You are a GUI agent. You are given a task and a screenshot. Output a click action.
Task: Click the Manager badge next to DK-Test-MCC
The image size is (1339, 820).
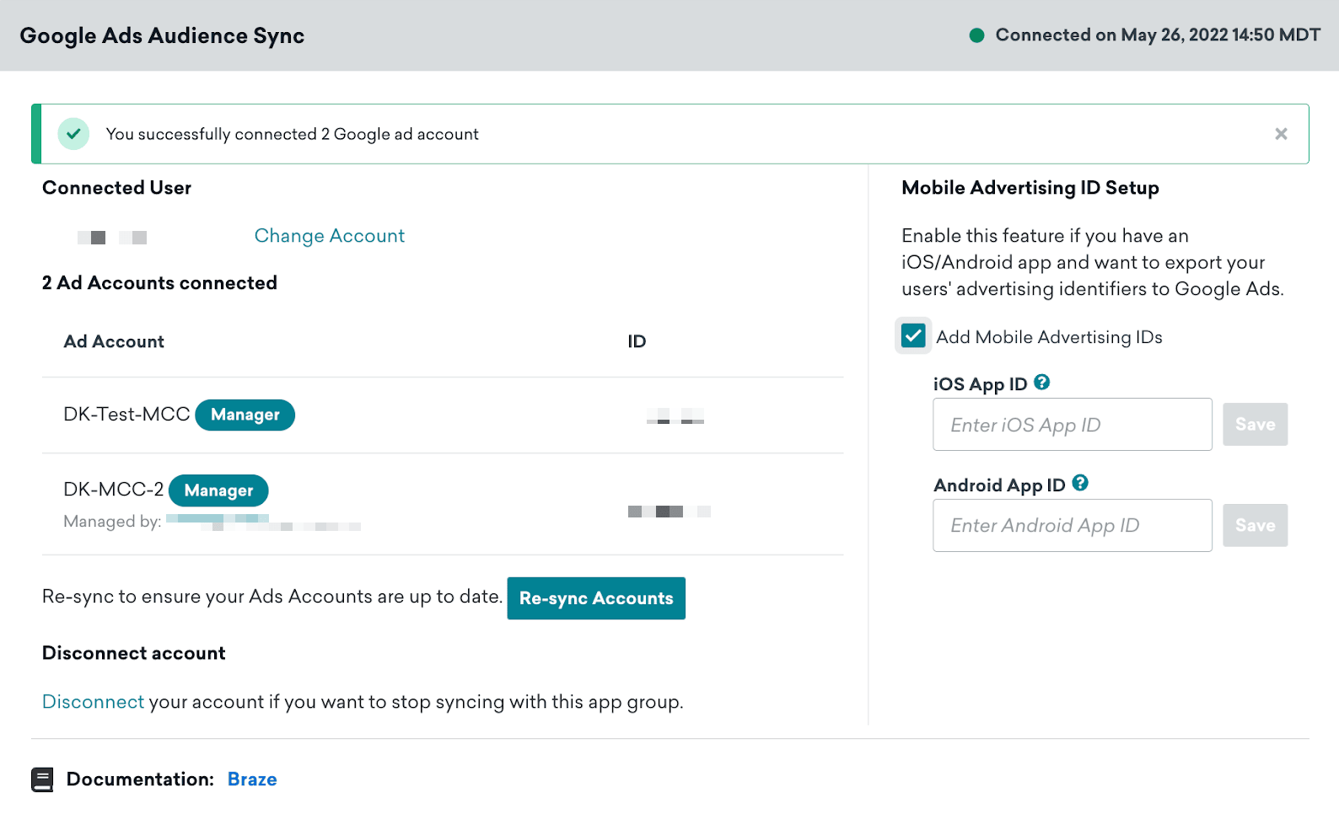(245, 415)
